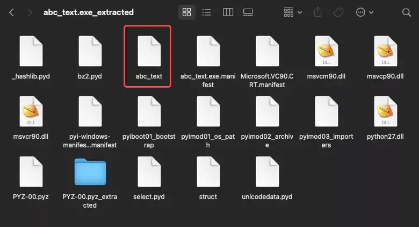Open the PYZ-00.pyz_extracted folder
This screenshot has height=227, width=419.
(90, 172)
